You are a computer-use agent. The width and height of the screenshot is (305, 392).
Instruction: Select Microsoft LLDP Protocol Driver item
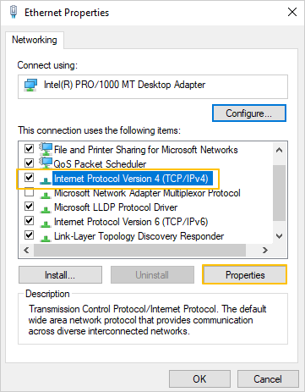pyautogui.click(x=116, y=207)
